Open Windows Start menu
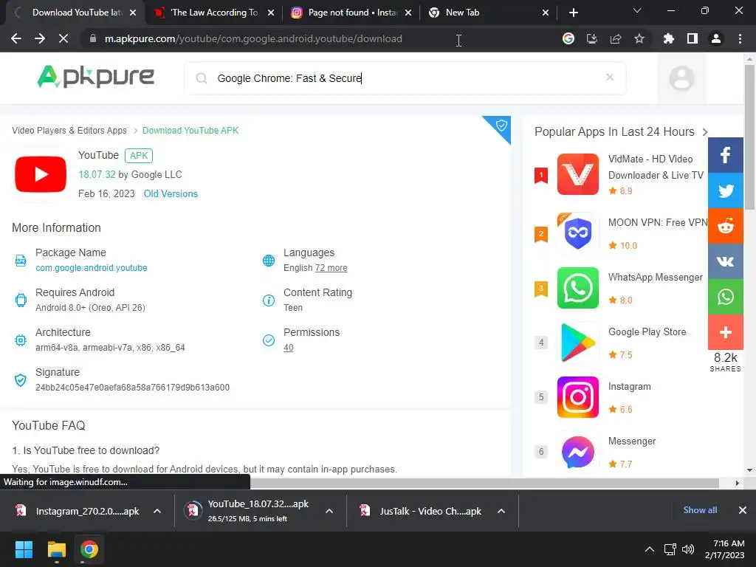The width and height of the screenshot is (756, 567). [24, 549]
